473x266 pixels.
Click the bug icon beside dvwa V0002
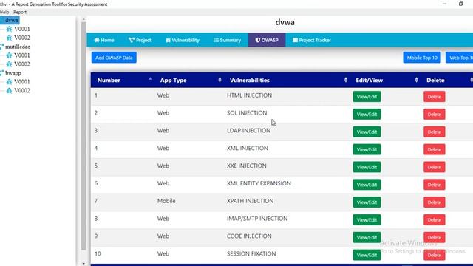coord(9,38)
